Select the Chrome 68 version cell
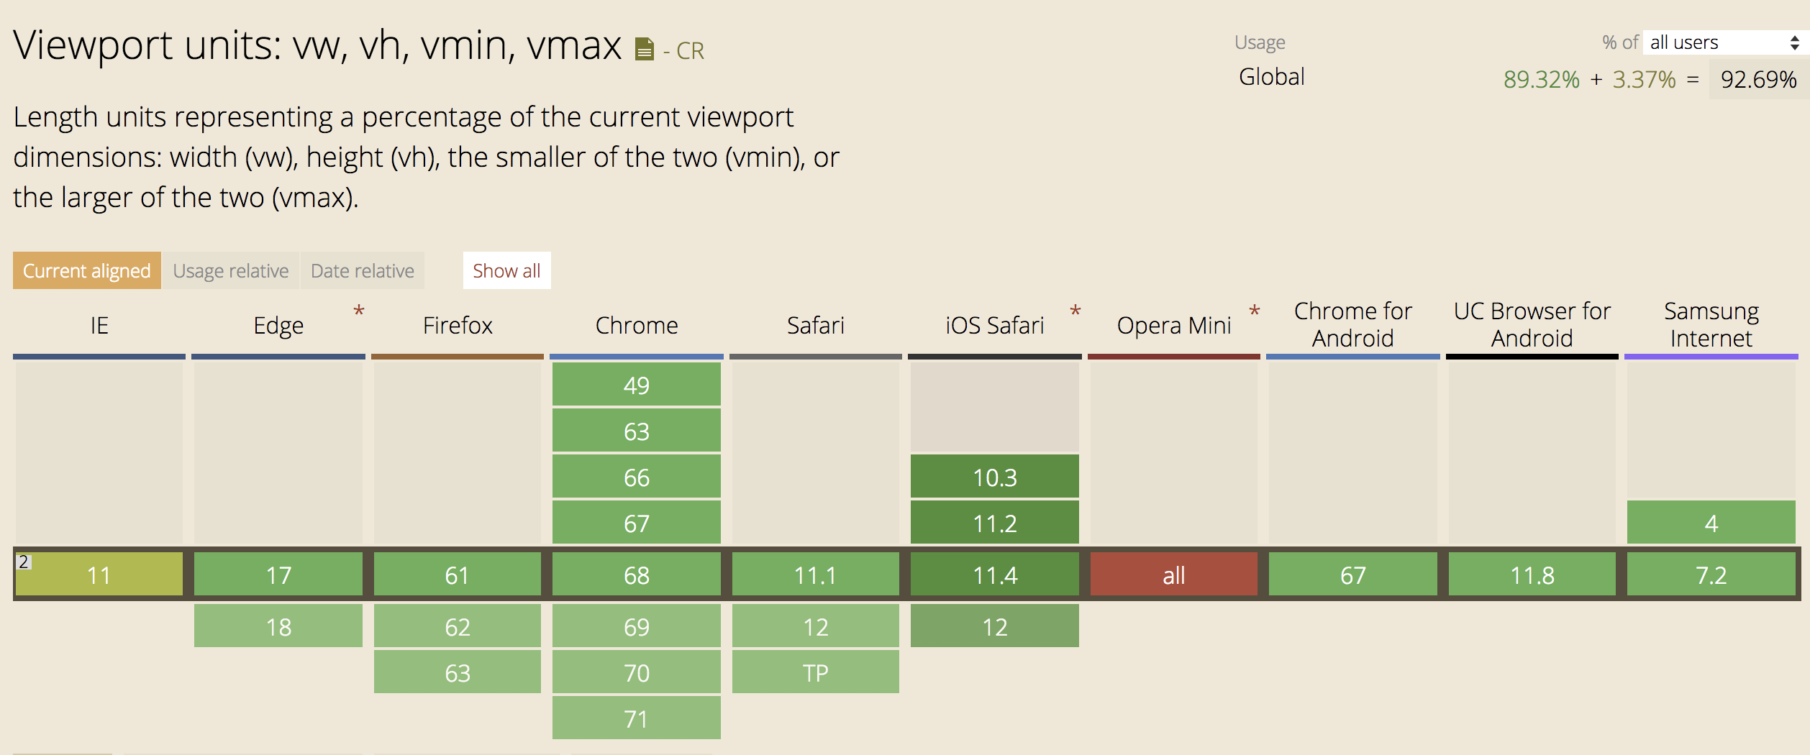The image size is (1810, 755). pos(637,575)
